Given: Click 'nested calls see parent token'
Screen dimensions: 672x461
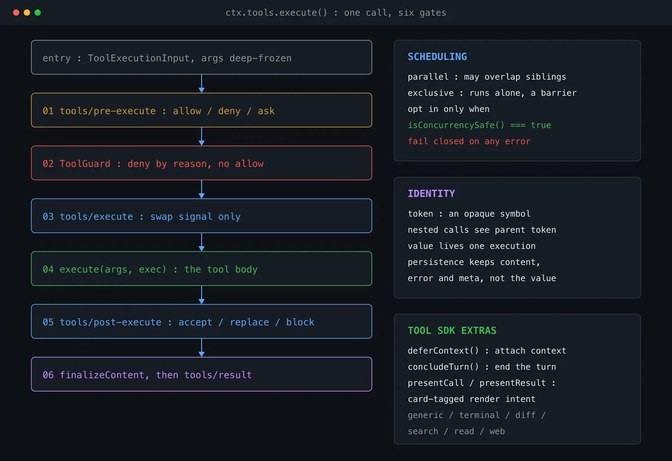Looking at the screenshot, I should 482,230.
